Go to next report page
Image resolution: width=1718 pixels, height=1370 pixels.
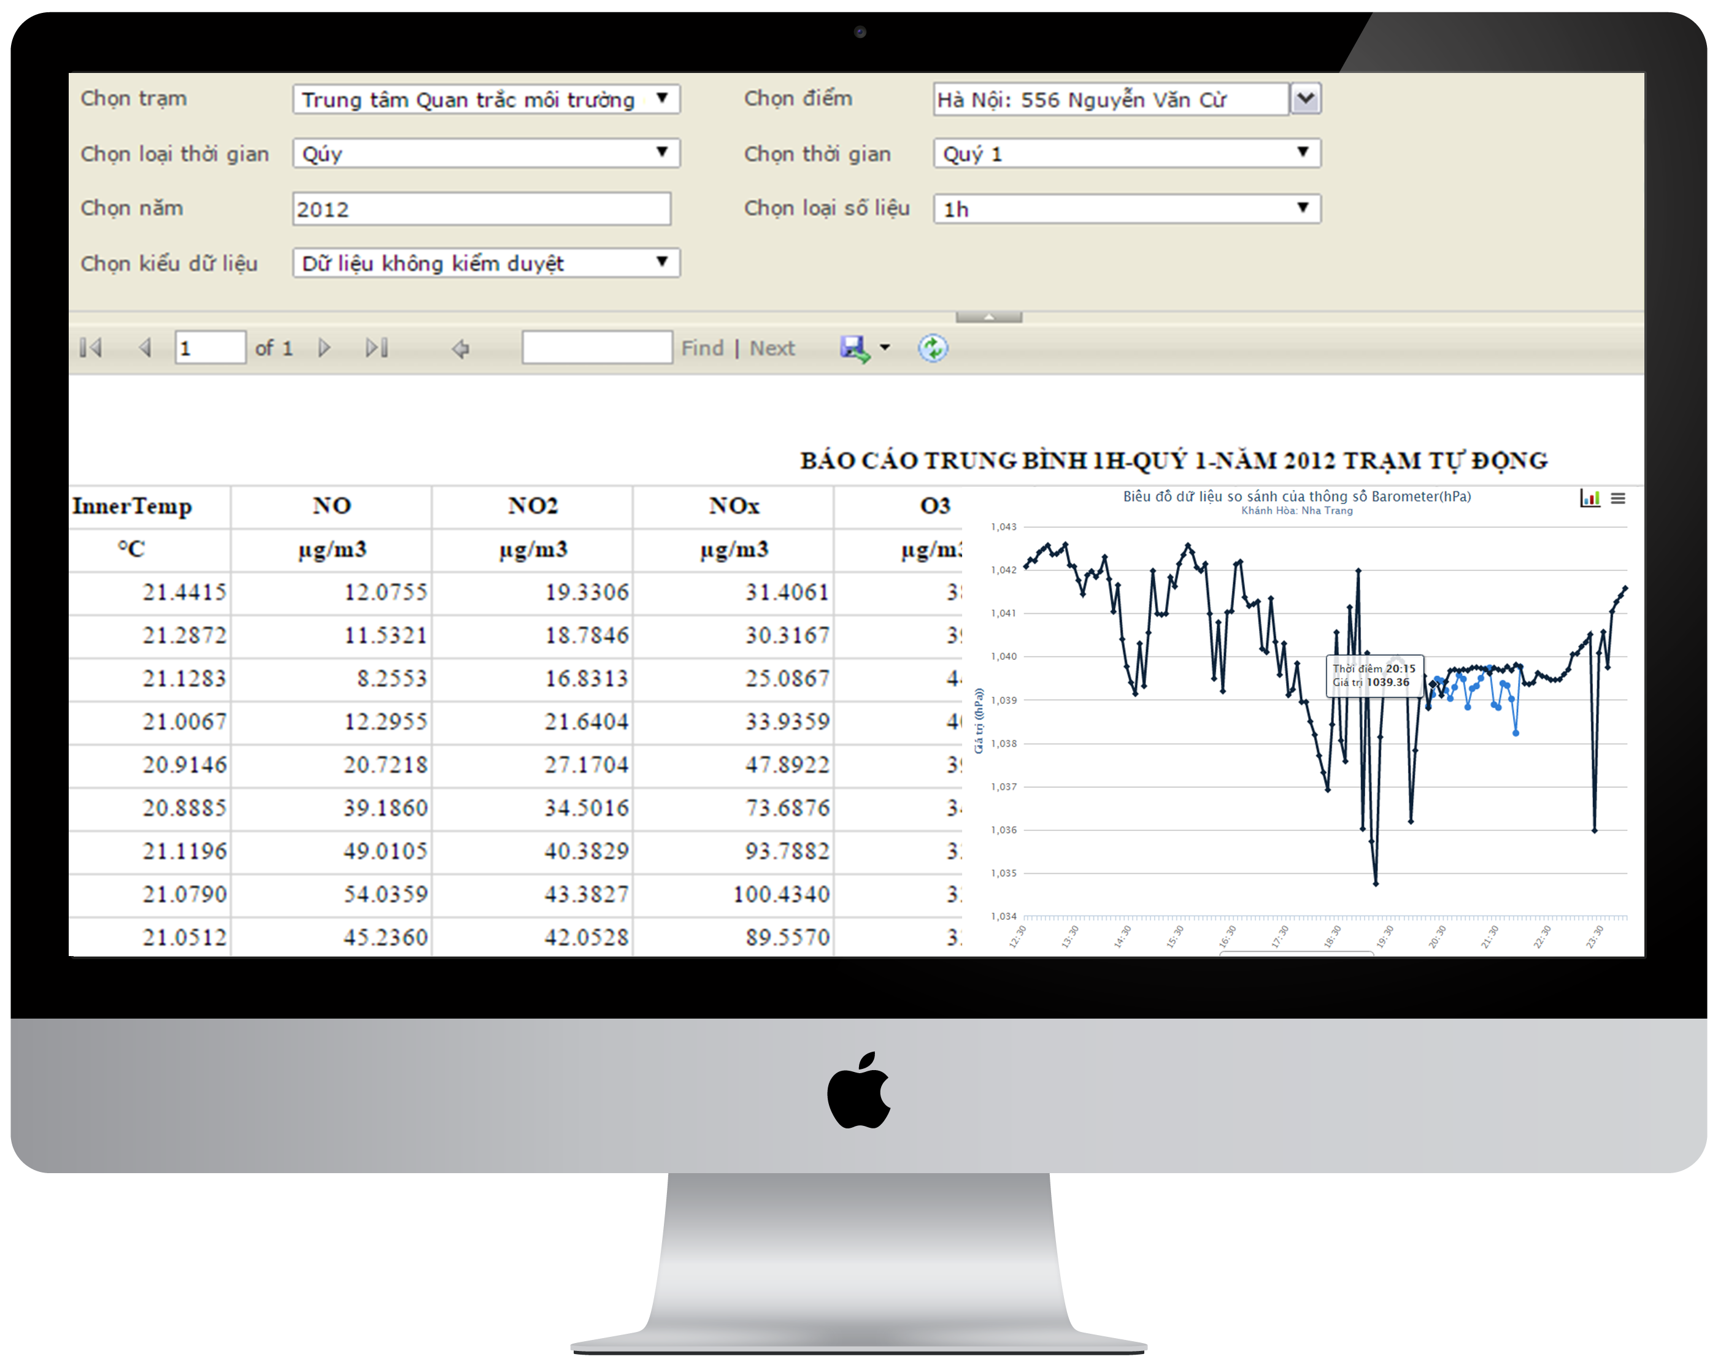(x=323, y=348)
